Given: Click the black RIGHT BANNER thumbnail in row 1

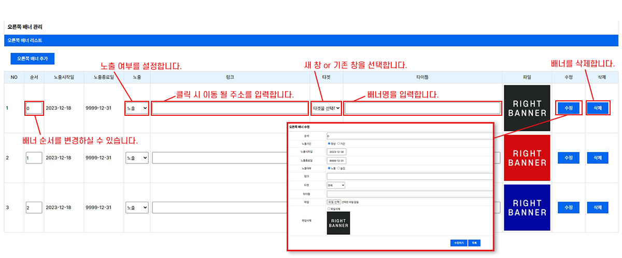Looking at the screenshot, I should click(x=527, y=108).
